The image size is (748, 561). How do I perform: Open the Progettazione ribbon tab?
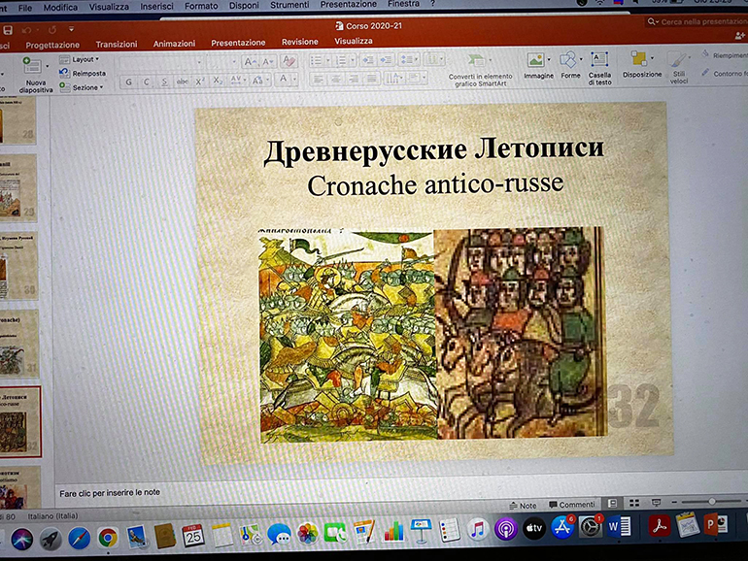point(52,45)
